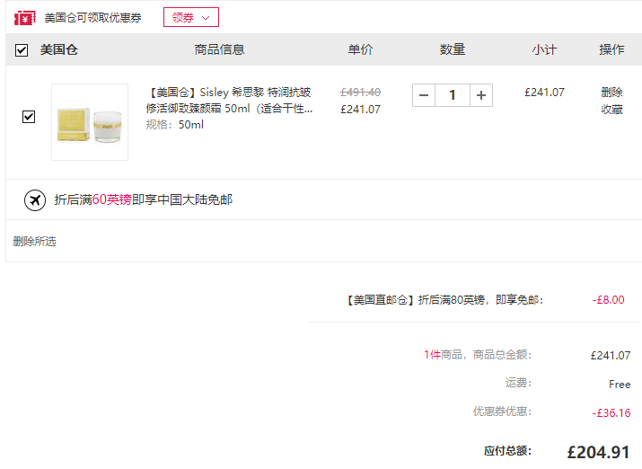
Task: Click 删除 to remove the item
Action: [x=611, y=93]
